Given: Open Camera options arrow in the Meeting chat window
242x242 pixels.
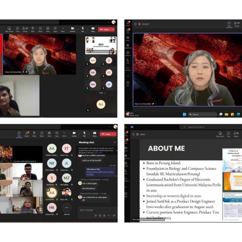Looking at the screenshot, I should 79,134.
